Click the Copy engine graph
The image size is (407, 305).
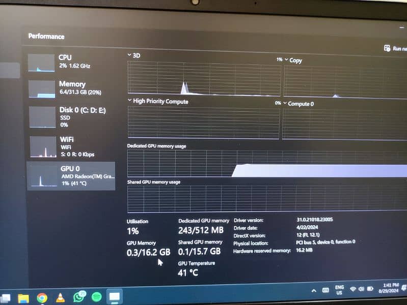click(x=345, y=82)
